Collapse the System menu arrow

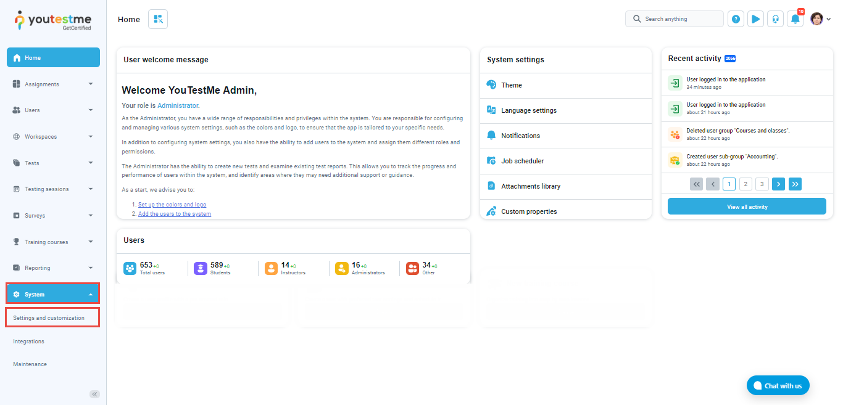tap(91, 295)
